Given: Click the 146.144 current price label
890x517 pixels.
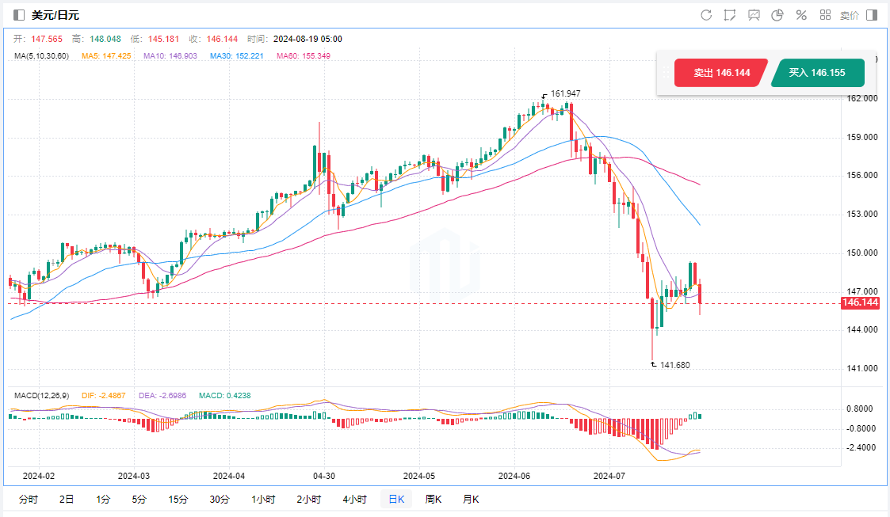Looking at the screenshot, I should [x=861, y=303].
